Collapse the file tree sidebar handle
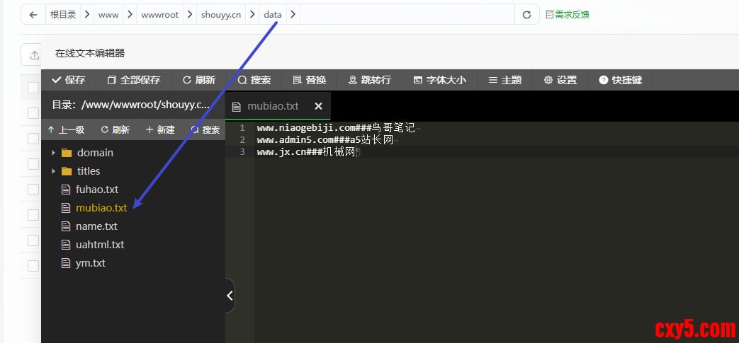The height and width of the screenshot is (343, 739). point(230,296)
